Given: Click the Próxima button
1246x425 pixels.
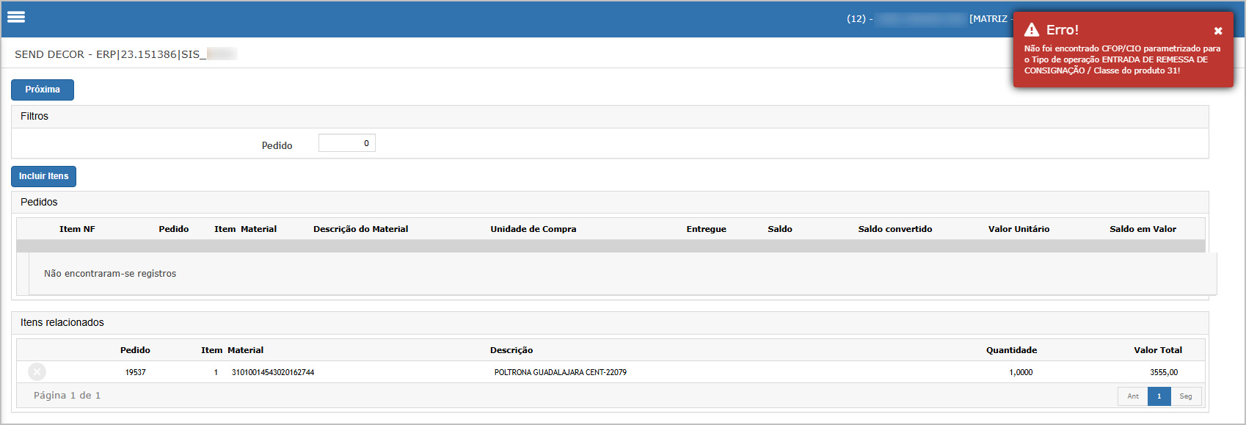Looking at the screenshot, I should click(43, 90).
